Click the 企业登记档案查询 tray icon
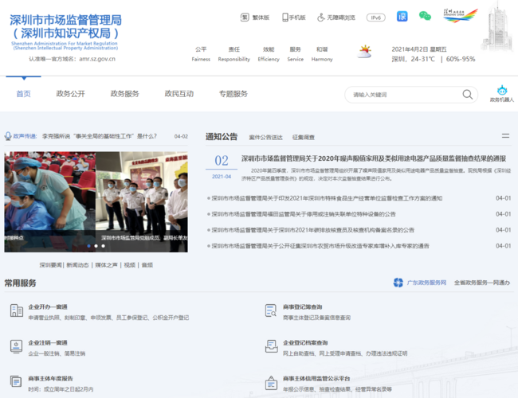 (x=272, y=346)
